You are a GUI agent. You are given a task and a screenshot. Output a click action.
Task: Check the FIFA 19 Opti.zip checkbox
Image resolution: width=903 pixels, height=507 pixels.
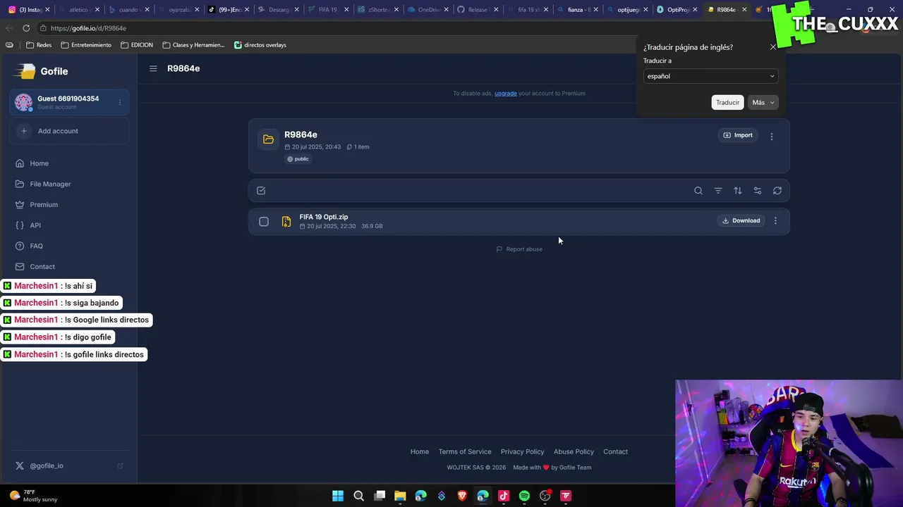[x=264, y=222]
